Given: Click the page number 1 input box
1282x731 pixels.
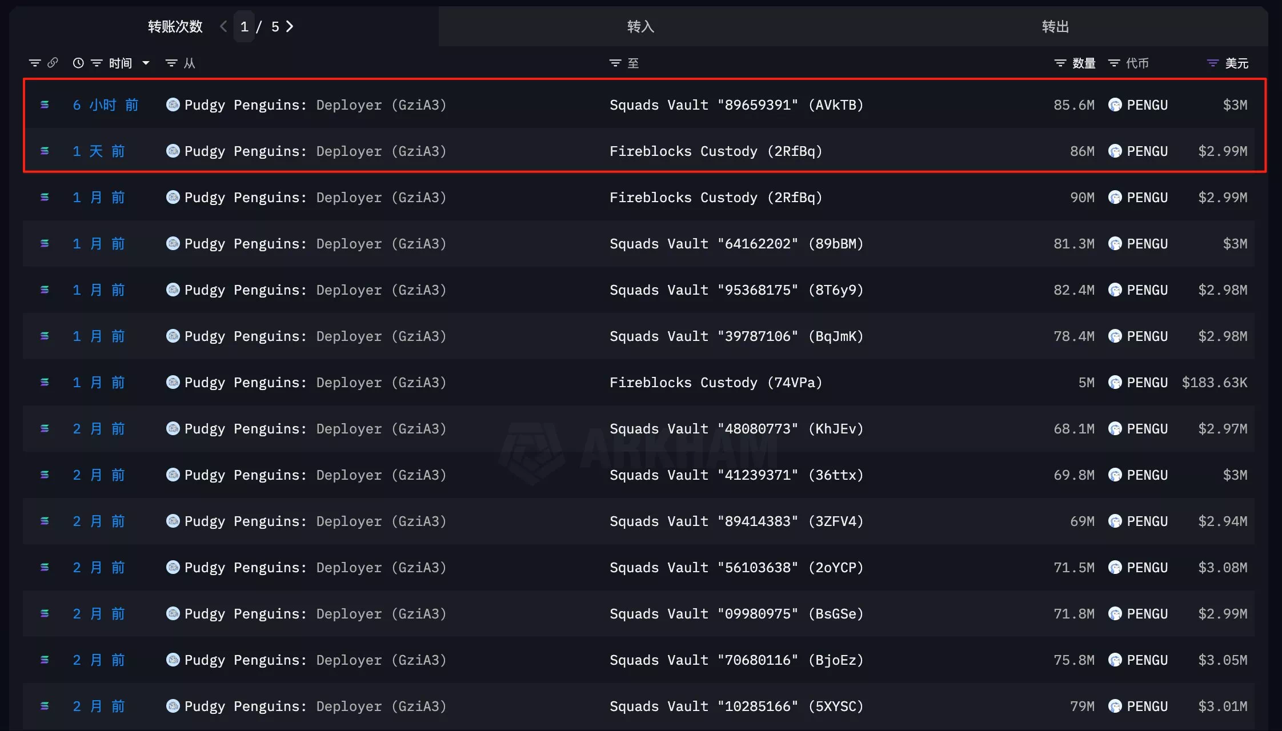Looking at the screenshot, I should (244, 27).
